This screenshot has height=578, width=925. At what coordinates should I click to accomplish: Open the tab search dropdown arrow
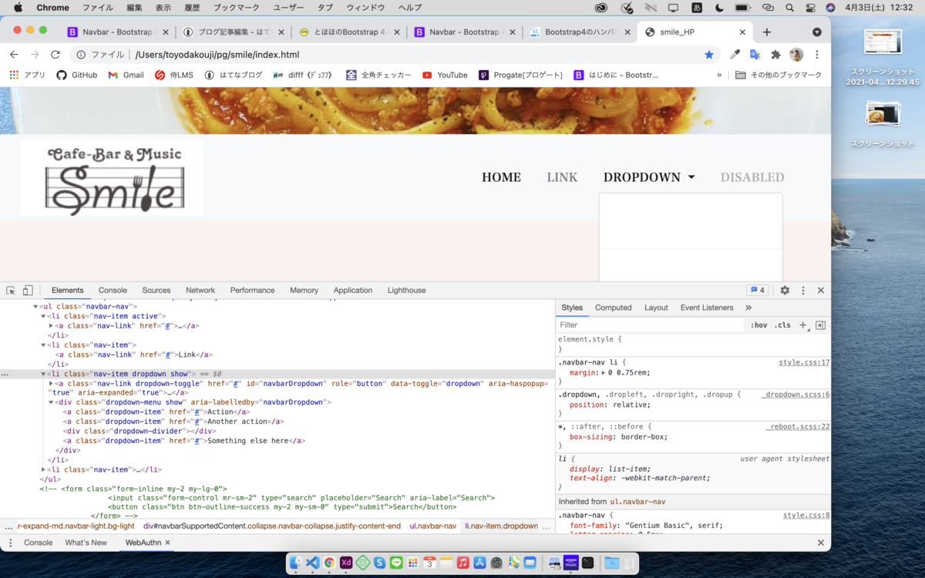tap(817, 32)
